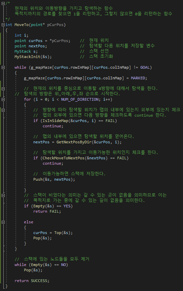183x291 pixels.
Task: Click the pCurPos parameter in function signature
Action: (55, 25)
